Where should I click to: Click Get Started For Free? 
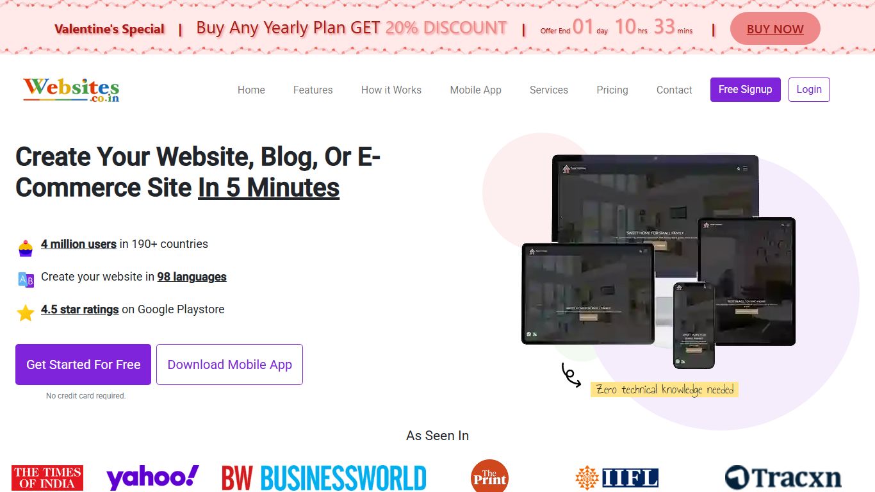(x=83, y=365)
